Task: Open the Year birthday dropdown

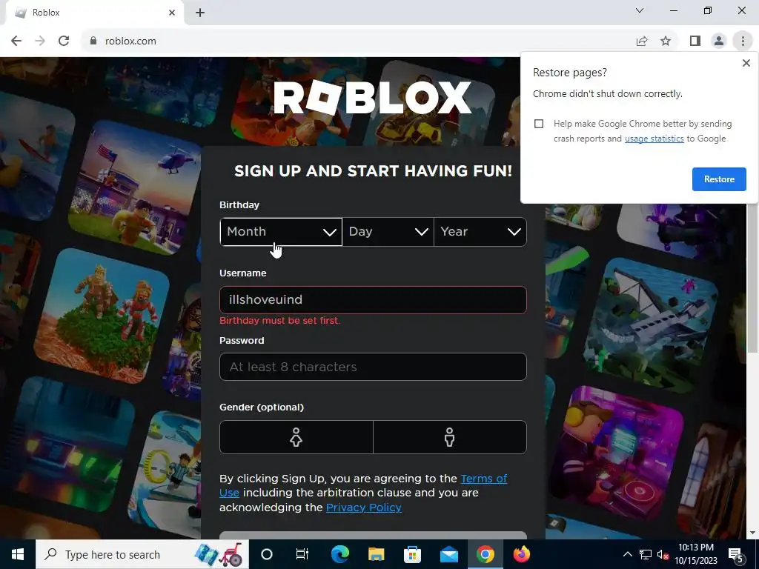Action: 480,232
